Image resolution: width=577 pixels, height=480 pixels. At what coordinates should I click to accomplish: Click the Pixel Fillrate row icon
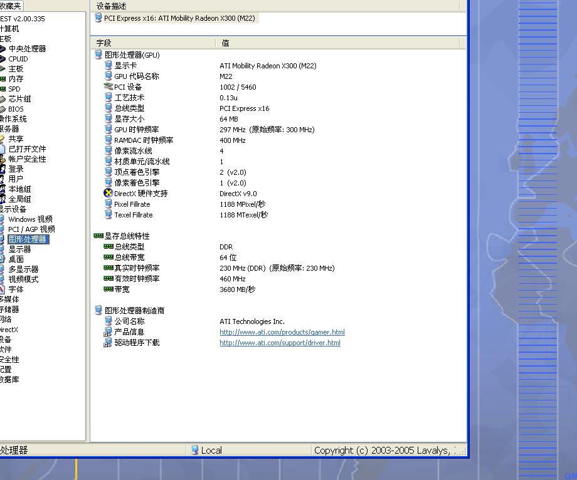108,204
